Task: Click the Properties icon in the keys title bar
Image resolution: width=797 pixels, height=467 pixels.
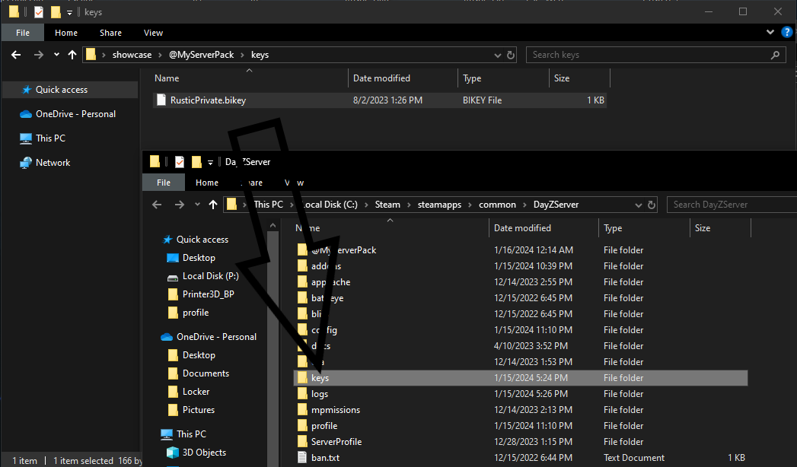Action: click(x=35, y=12)
